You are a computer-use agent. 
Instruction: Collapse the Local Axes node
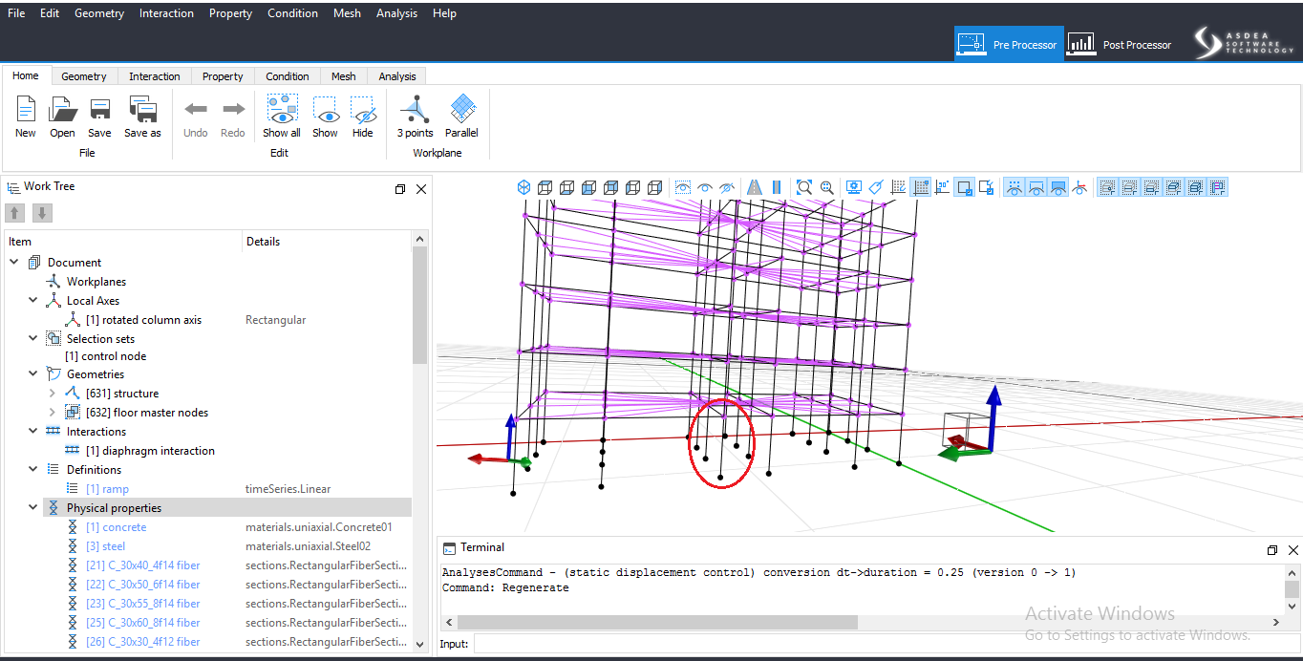coord(33,301)
